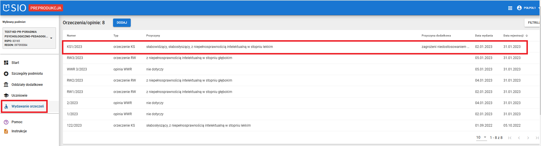
Task: Open rows per page dropdown
Action: (481, 137)
